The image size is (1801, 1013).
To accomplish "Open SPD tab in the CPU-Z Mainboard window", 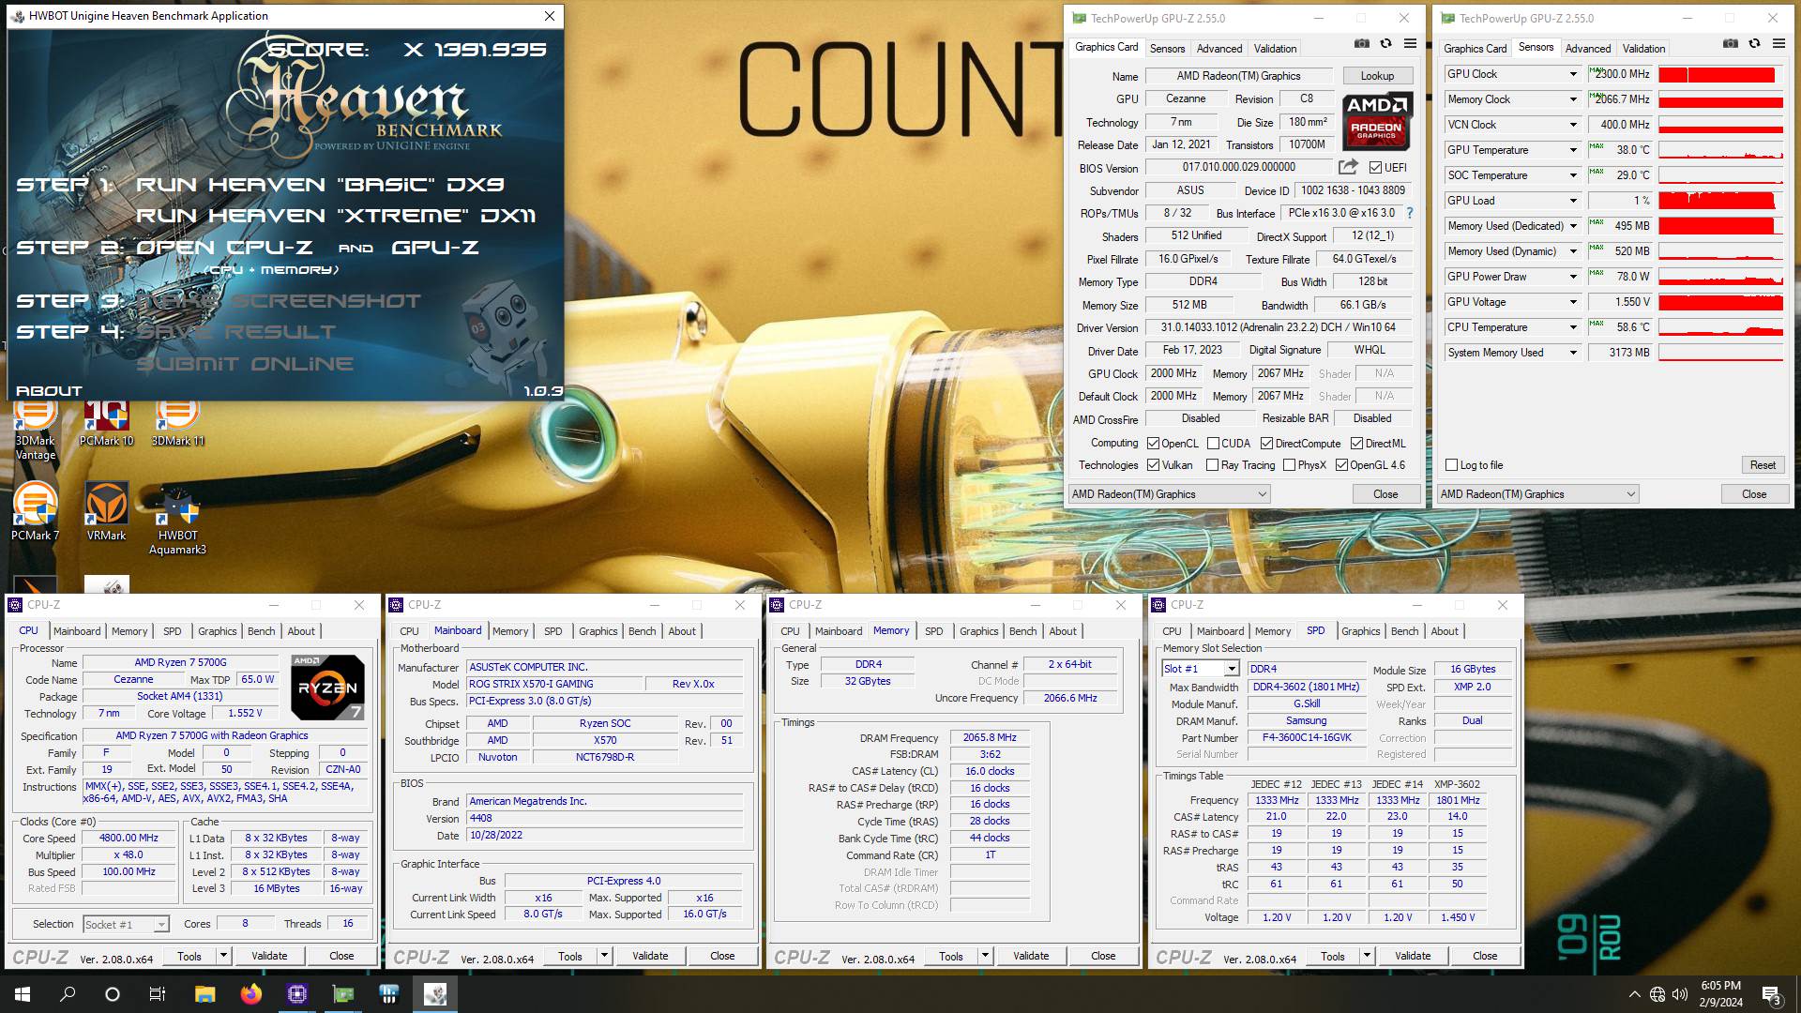I will [553, 631].
